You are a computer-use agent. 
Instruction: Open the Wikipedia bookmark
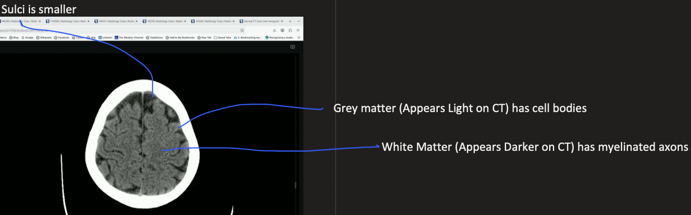pyautogui.click(x=44, y=37)
